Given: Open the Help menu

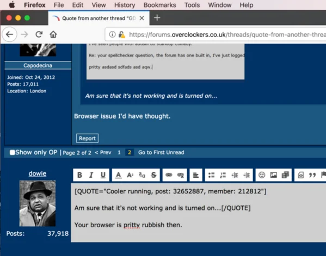Looking at the screenshot, I should coord(247,5).
